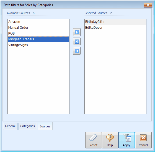155x152 pixels.
Task: Select Amazon in Available Sources
Action: point(38,22)
